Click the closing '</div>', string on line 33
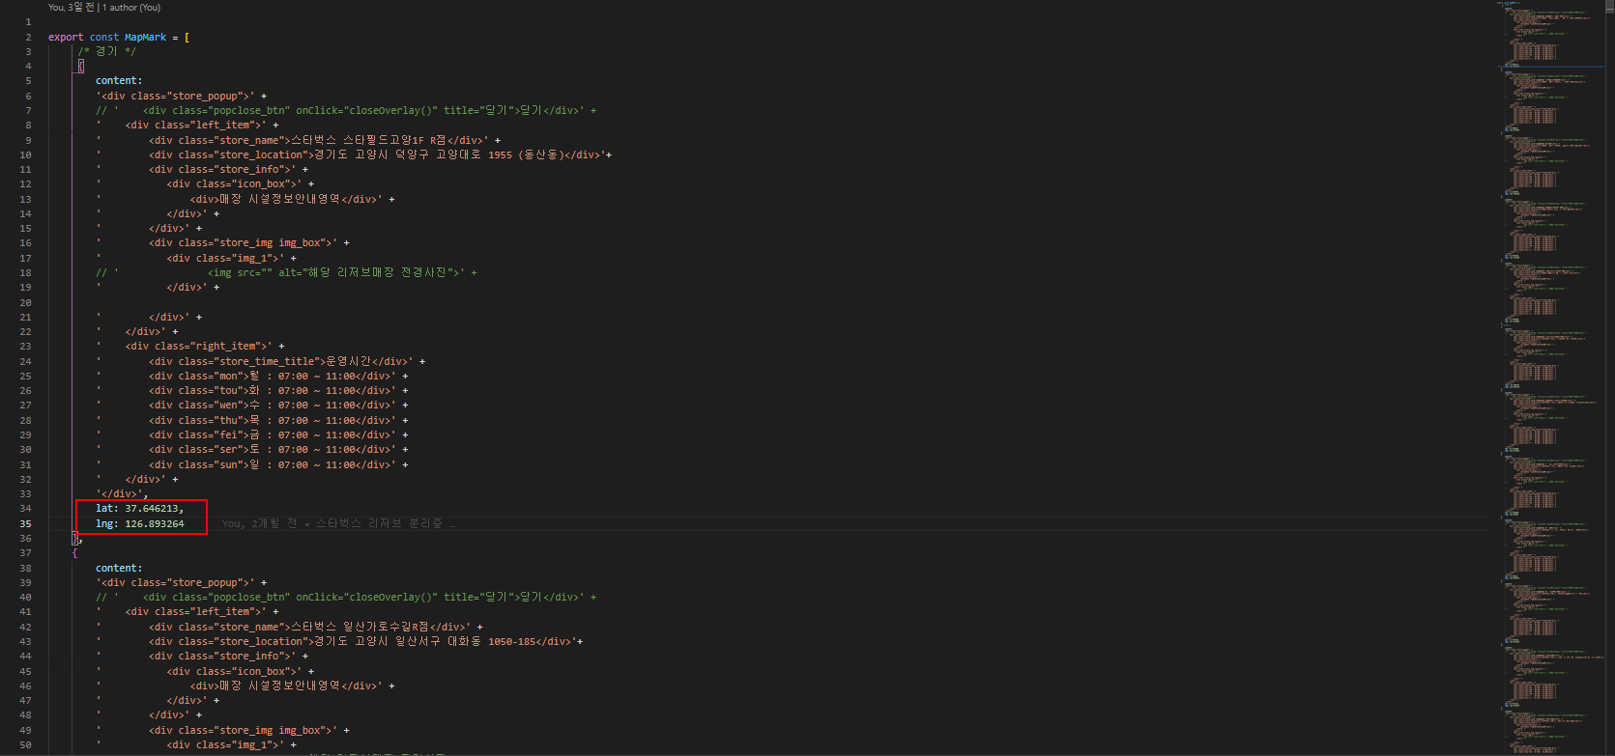This screenshot has height=756, width=1615. pos(122,493)
